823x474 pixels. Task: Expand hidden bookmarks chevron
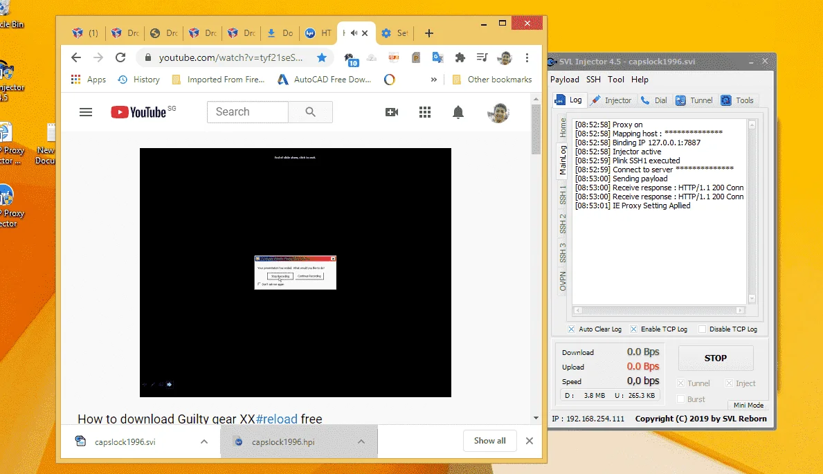coord(433,80)
